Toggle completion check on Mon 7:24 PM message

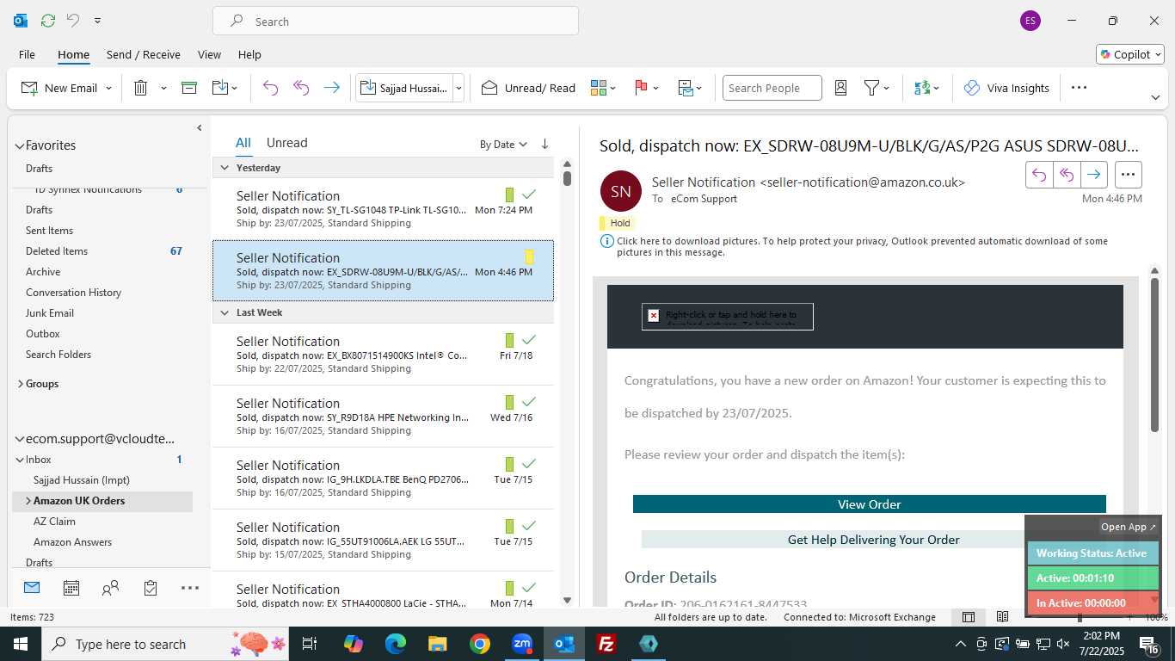(529, 195)
